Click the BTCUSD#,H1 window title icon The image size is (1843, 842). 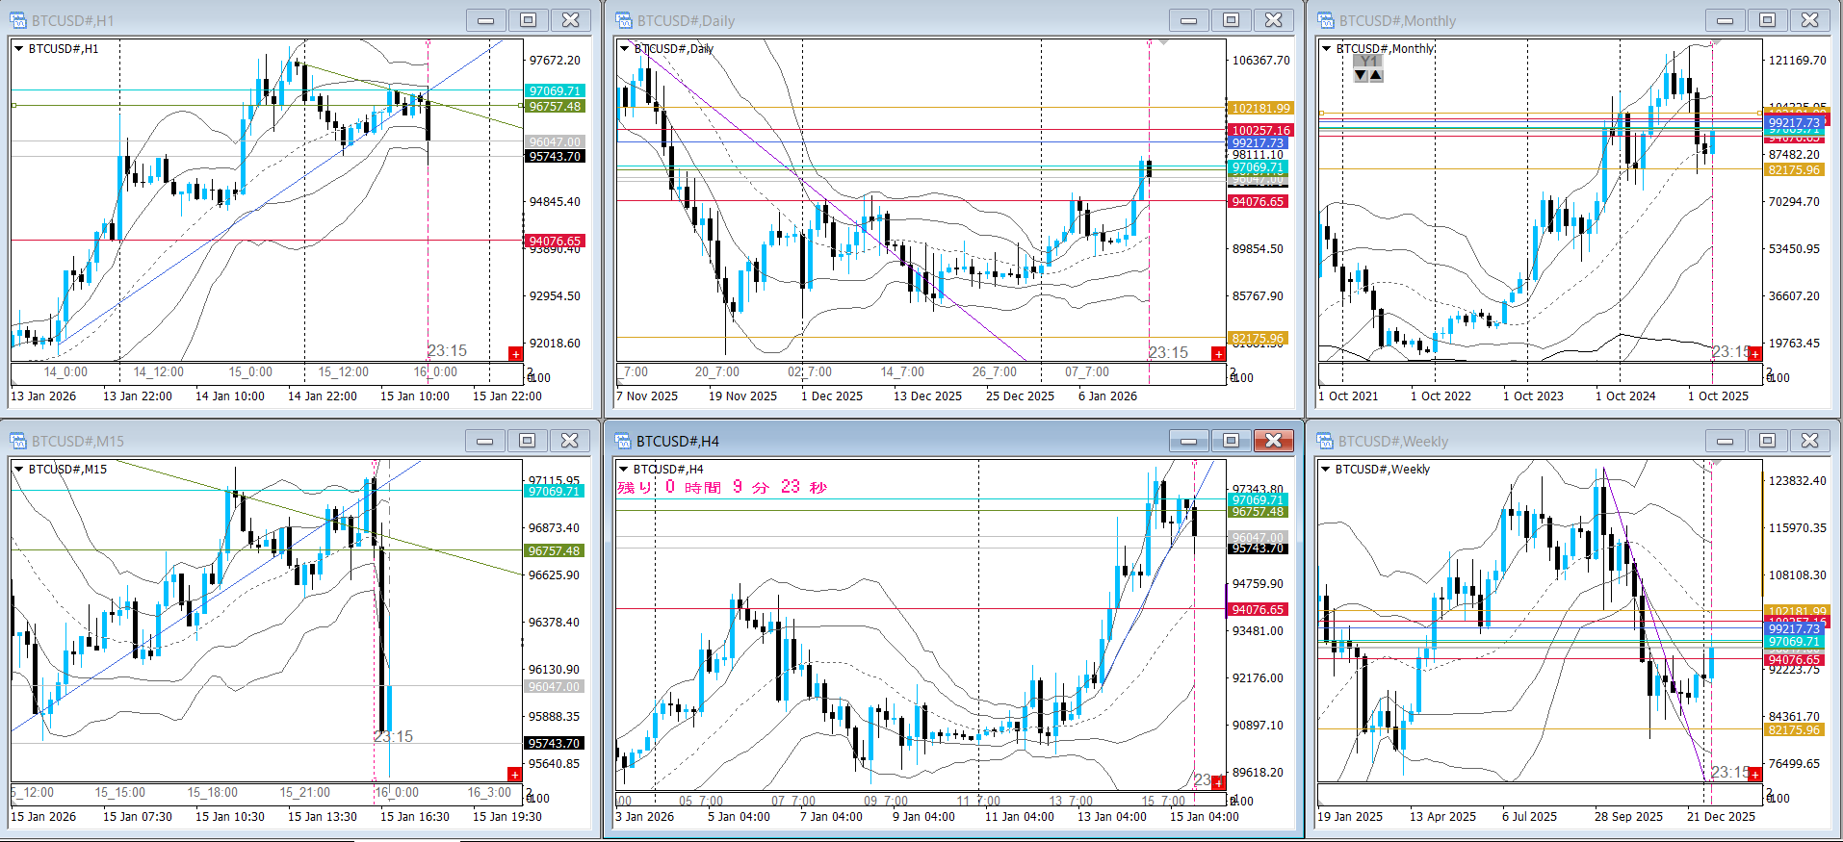coord(18,20)
